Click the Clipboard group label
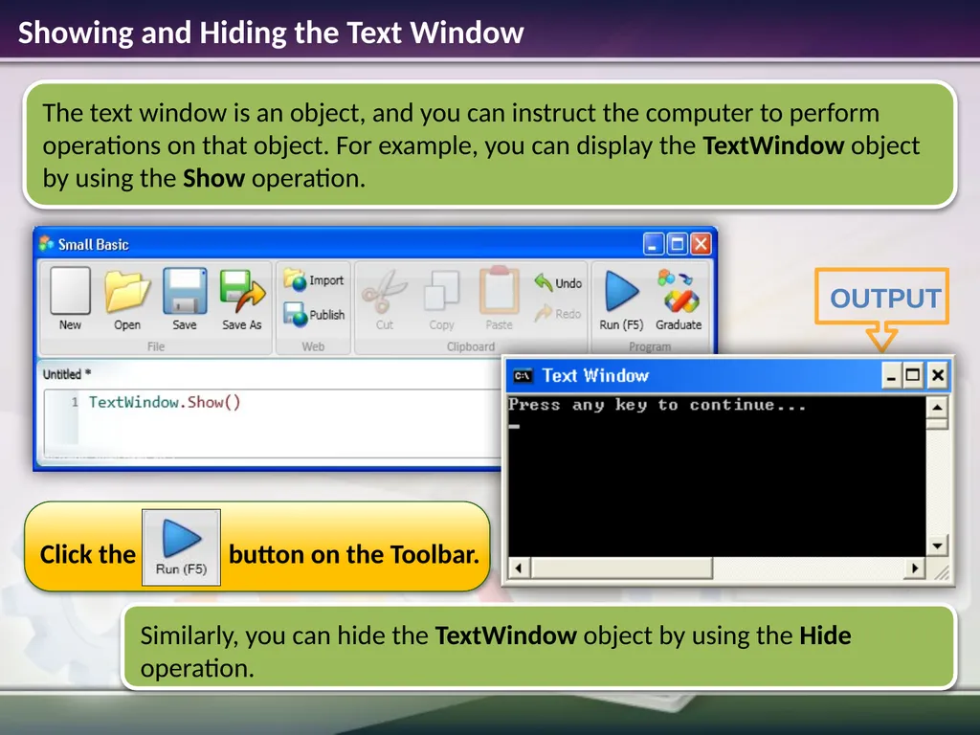 471,346
